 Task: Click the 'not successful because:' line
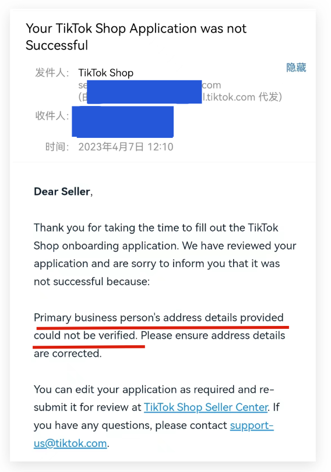point(91,282)
